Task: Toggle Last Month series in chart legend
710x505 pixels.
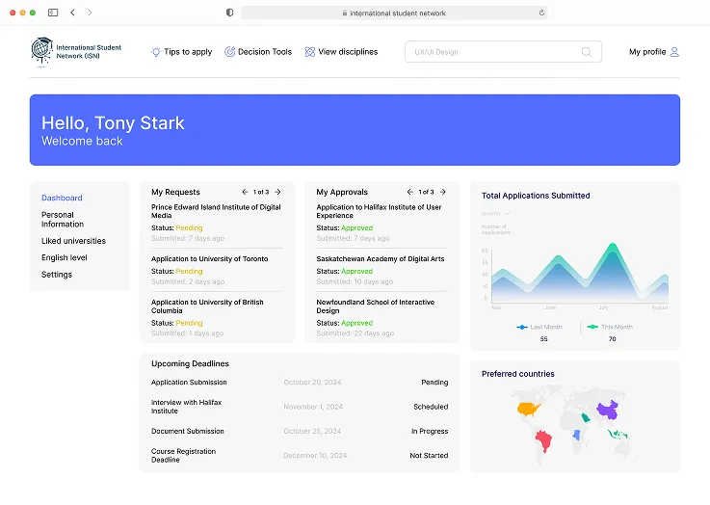Action: [x=539, y=328]
